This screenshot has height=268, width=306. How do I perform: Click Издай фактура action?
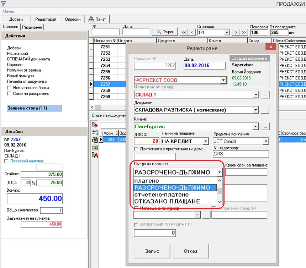tap(20, 76)
